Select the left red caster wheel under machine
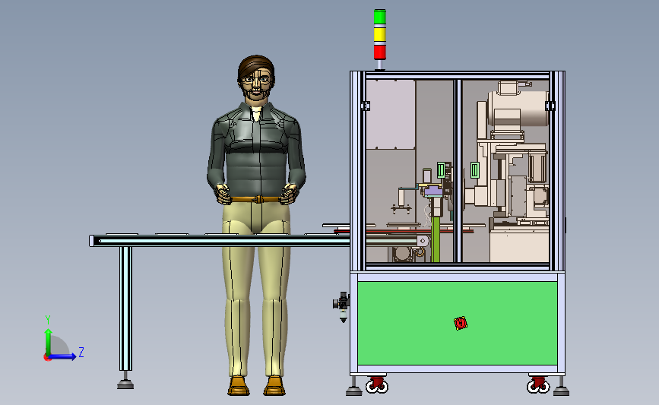The height and width of the screenshot is (405, 659). [x=376, y=384]
